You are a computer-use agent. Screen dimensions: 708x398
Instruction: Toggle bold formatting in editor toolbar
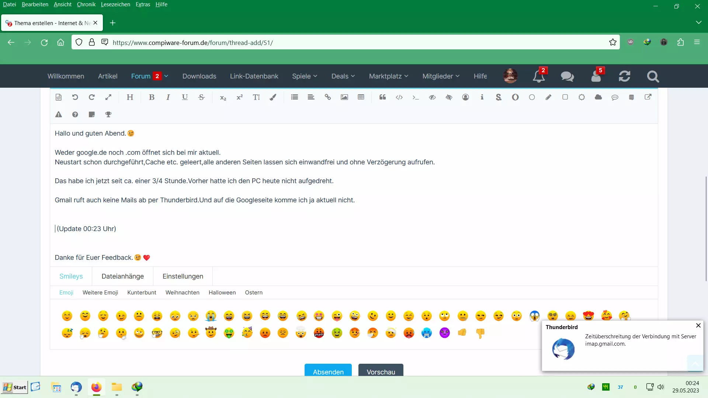152,97
